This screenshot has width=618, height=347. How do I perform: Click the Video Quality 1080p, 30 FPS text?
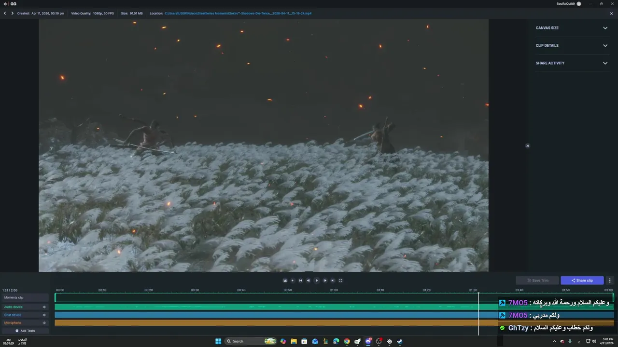[93, 13]
